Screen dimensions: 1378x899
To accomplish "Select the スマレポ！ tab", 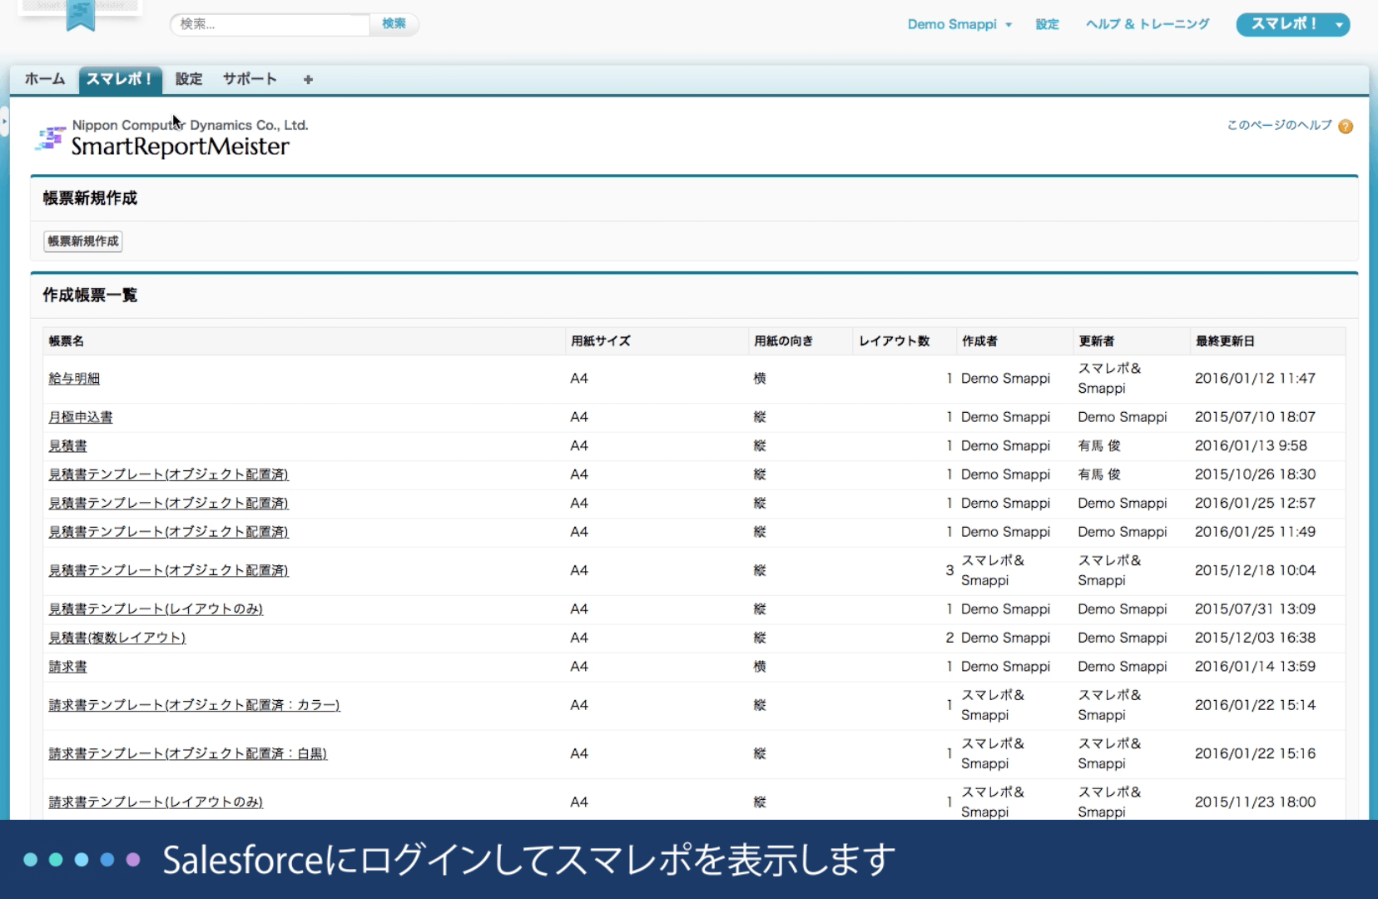I will [x=120, y=80].
